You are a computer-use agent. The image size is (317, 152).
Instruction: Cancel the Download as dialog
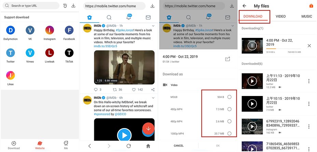click(x=179, y=146)
